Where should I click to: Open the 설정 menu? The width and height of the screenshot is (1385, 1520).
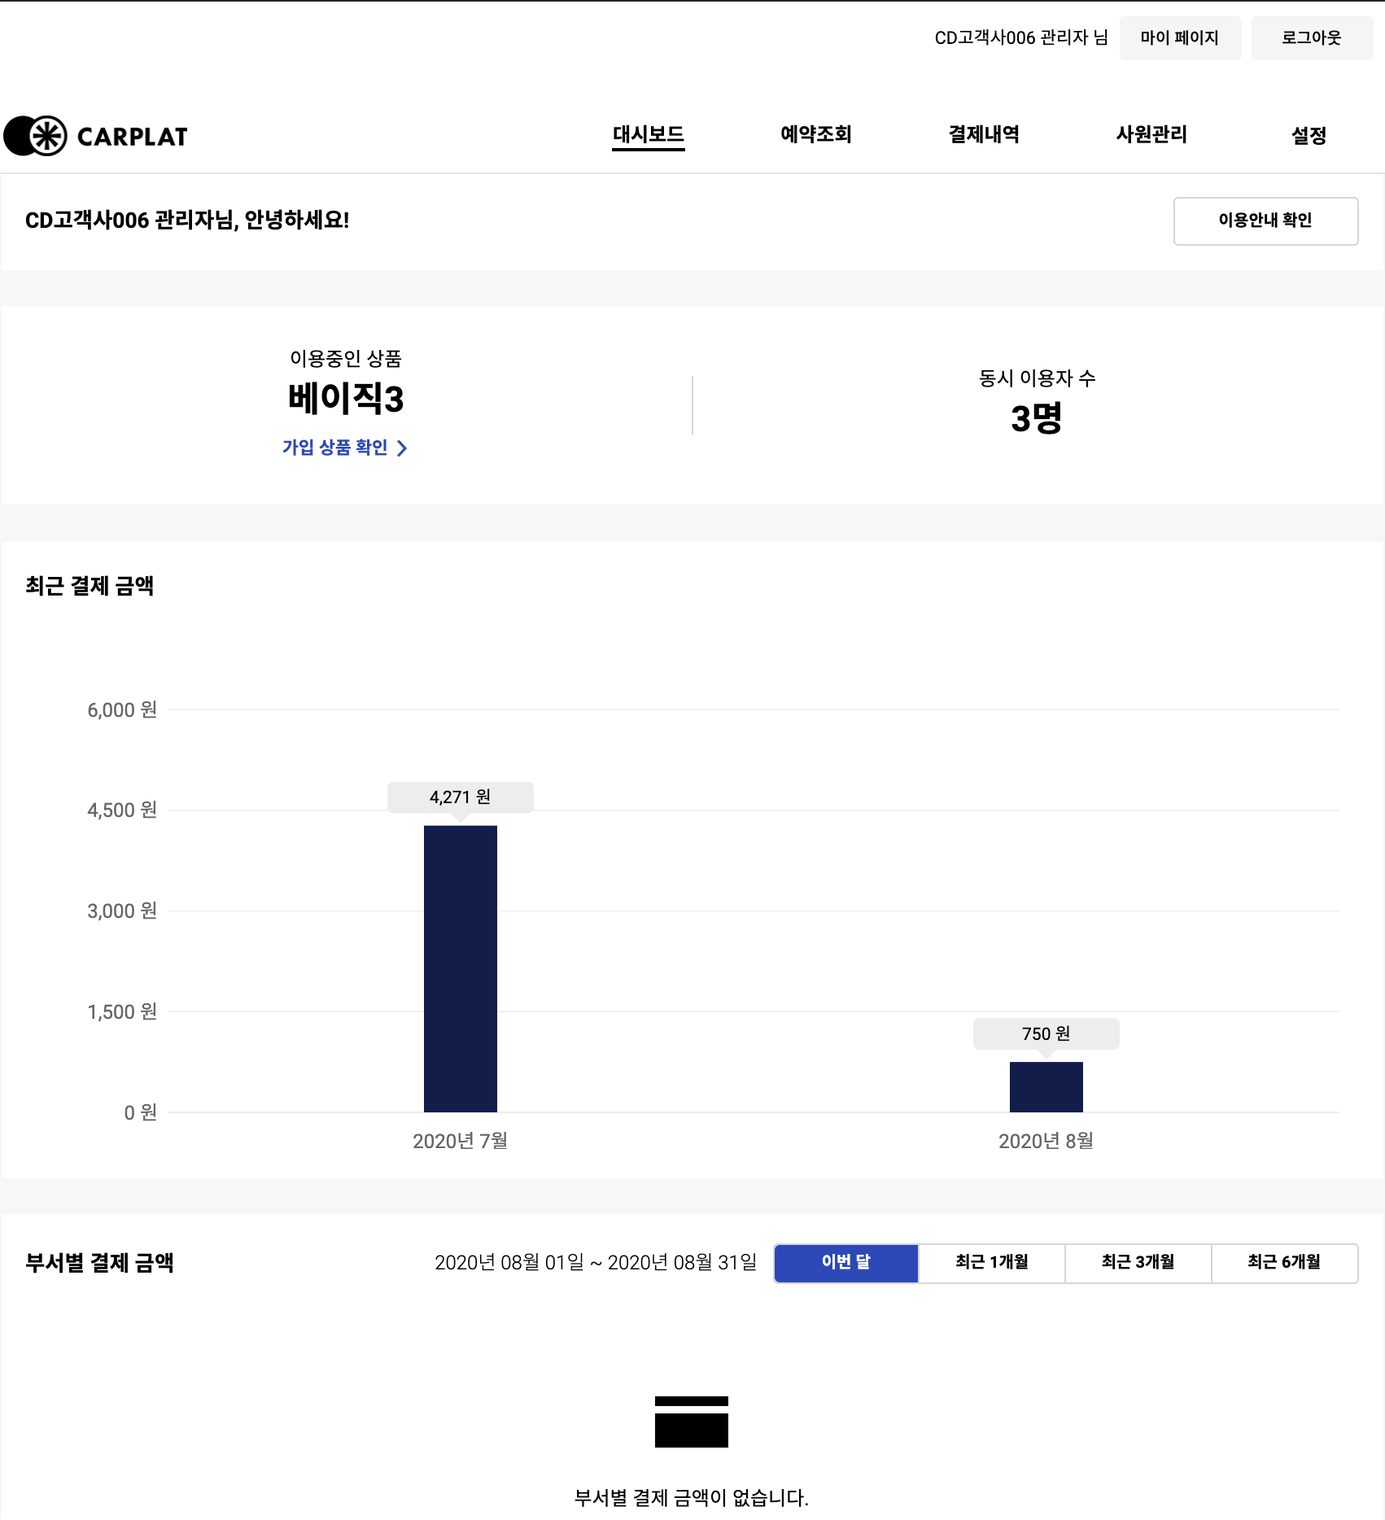(x=1309, y=135)
